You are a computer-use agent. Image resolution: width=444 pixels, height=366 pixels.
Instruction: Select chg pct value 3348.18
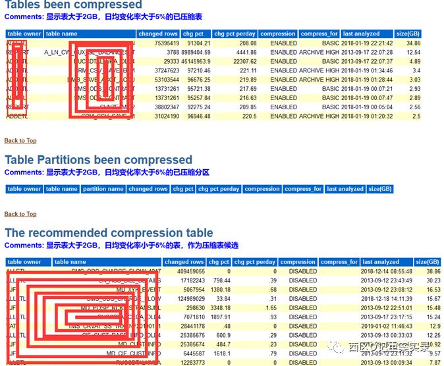pos(220,307)
